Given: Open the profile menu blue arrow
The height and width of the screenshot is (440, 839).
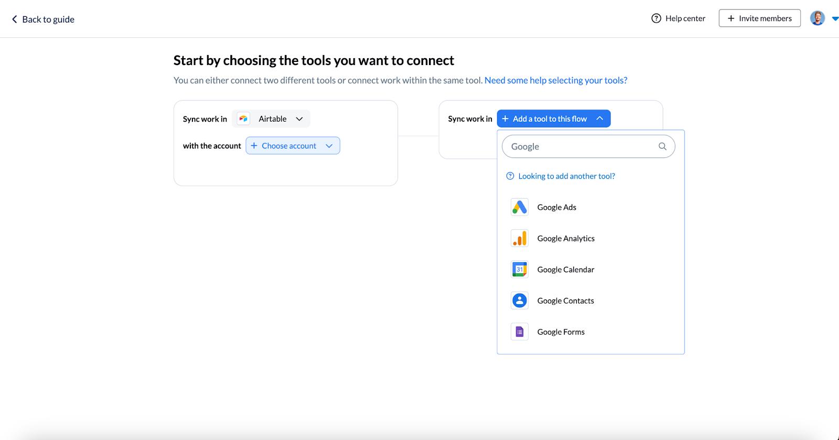Looking at the screenshot, I should pos(835,19).
